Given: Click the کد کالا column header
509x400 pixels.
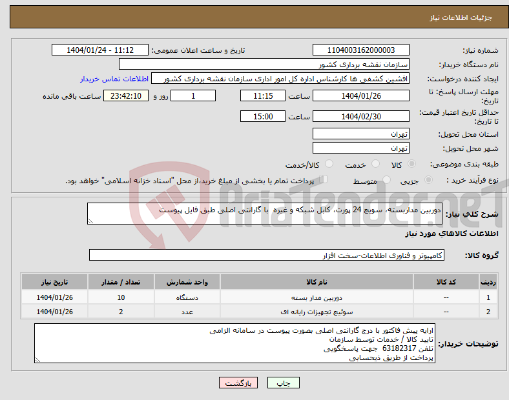Looking at the screenshot, I should click(x=446, y=282).
